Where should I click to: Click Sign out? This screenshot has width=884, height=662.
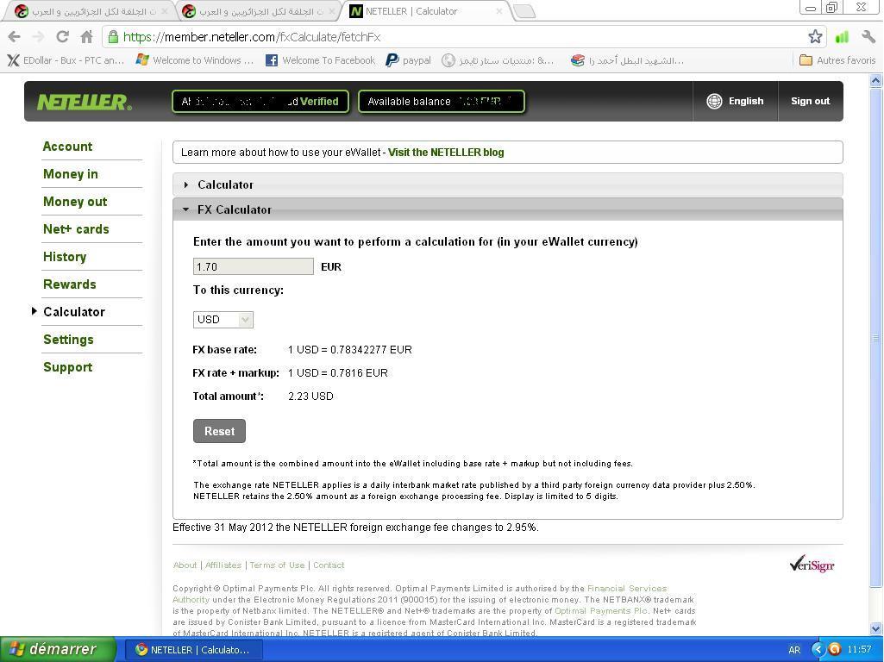tap(810, 102)
